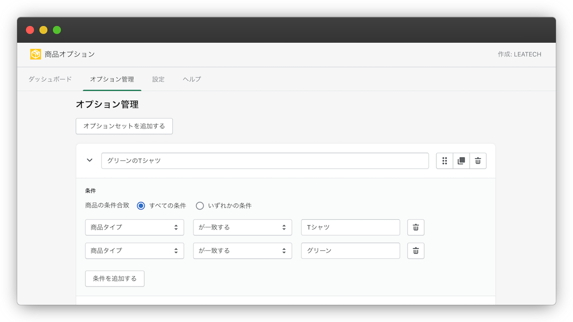The image size is (573, 322).
Task: Click the yellow 商品オプション app logo
Action: click(x=35, y=54)
